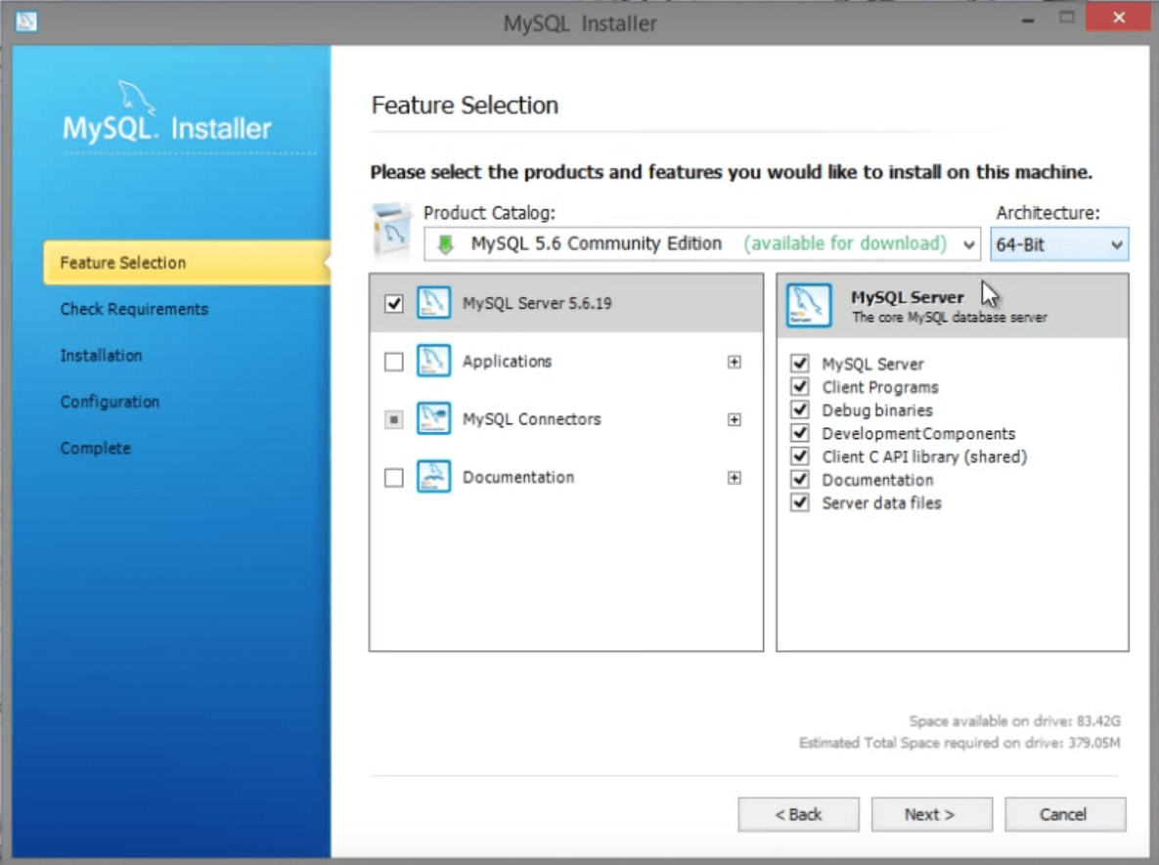Select the Documentation product row label

pos(518,478)
